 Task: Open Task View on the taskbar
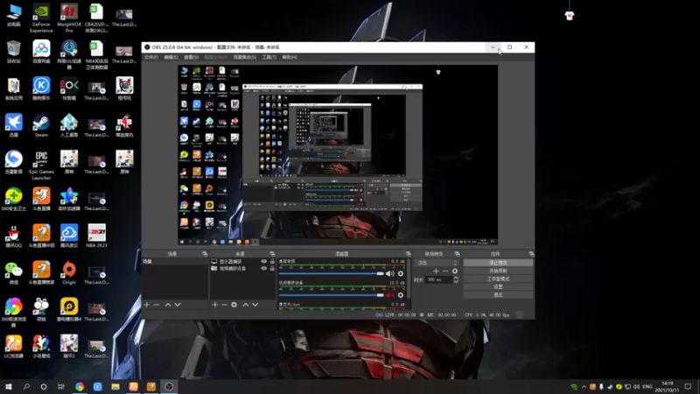(x=61, y=386)
